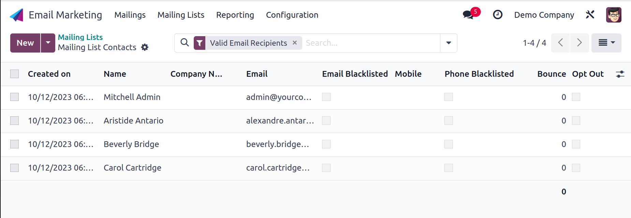
Task: Tick the select-all checkbox in header
Action: click(15, 74)
